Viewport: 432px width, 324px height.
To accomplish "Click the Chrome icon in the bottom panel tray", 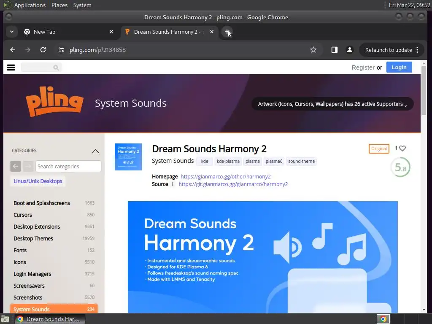I will tap(383, 319).
